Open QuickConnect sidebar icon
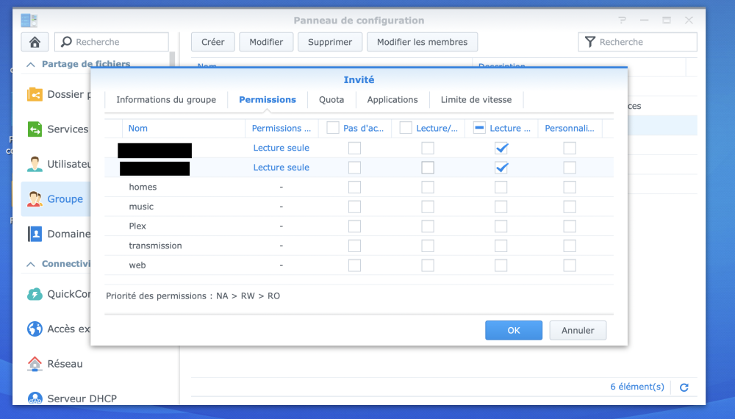The image size is (735, 419). [35, 294]
